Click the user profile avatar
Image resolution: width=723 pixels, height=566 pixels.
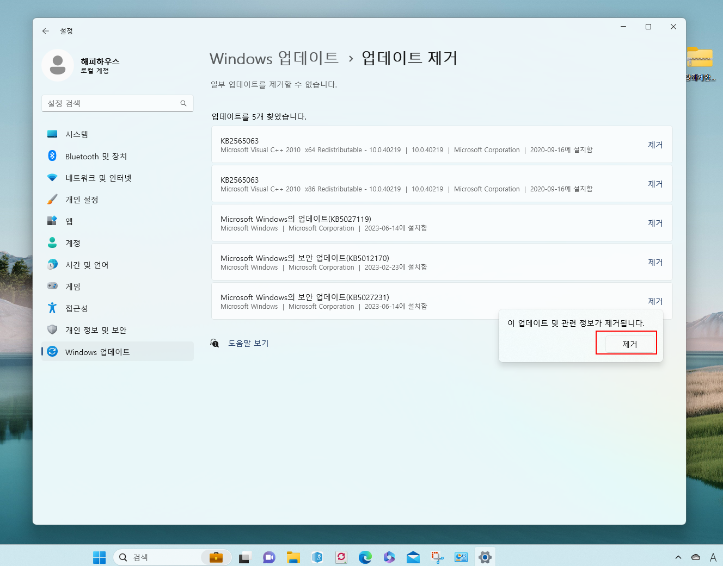point(58,65)
